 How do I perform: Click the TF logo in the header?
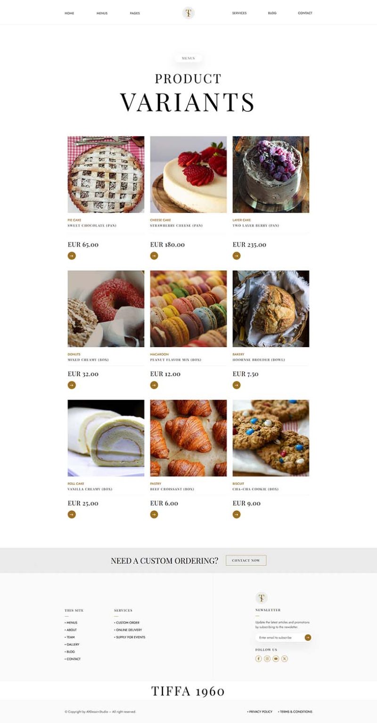click(x=188, y=13)
